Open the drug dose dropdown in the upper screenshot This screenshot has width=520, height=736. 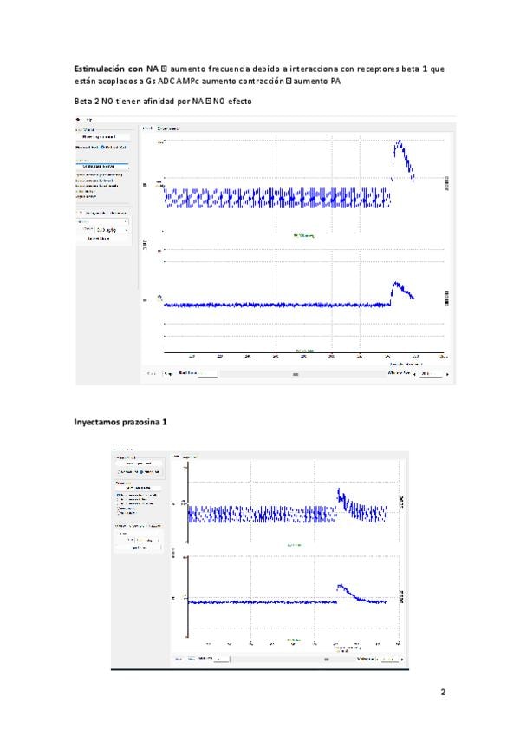click(x=113, y=230)
